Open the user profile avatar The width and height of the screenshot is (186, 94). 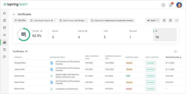click(179, 5)
